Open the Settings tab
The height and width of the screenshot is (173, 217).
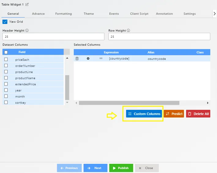tap(189, 13)
